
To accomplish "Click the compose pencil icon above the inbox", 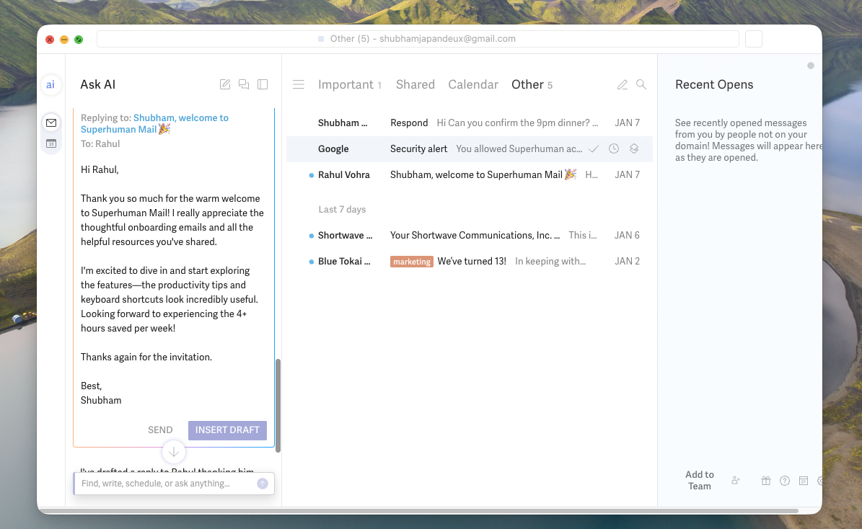I will coord(622,84).
